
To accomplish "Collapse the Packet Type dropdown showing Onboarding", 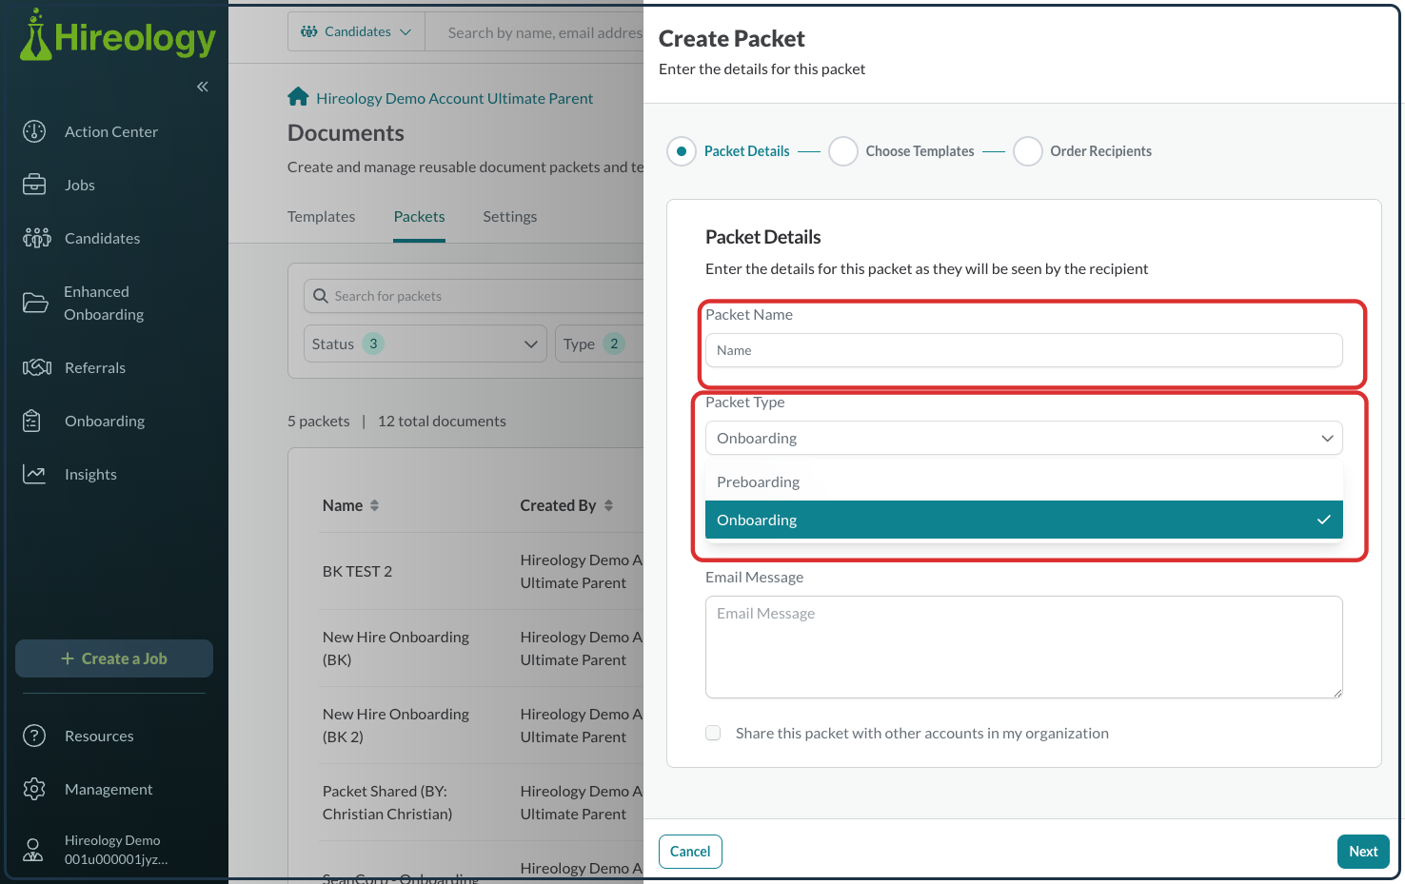I will click(x=1024, y=438).
